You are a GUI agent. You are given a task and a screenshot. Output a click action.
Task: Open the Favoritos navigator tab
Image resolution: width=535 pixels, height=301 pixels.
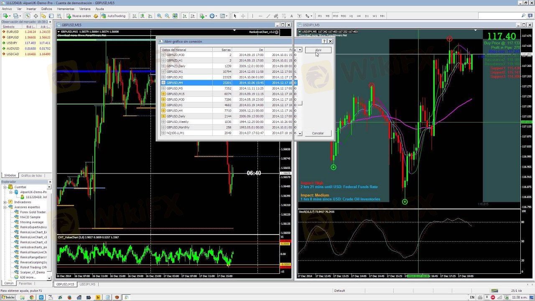[x=25, y=283]
